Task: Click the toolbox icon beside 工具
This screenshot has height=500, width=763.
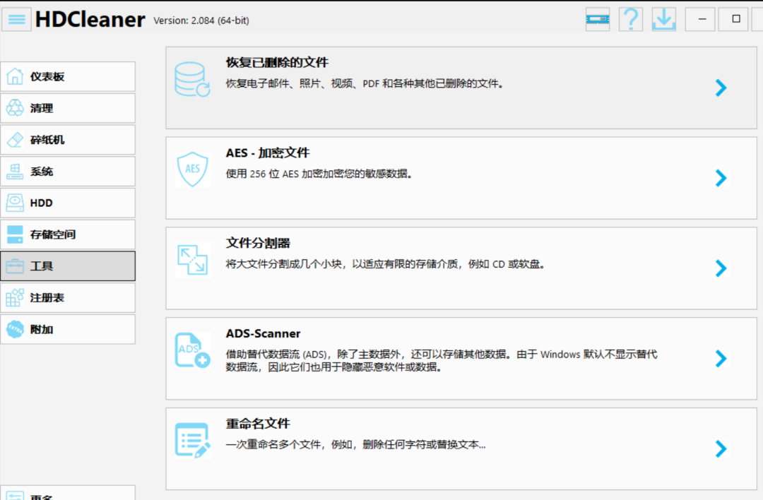Action: pyautogui.click(x=15, y=266)
